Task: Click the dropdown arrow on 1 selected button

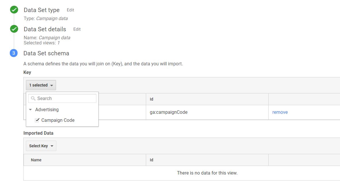Action: (51, 85)
